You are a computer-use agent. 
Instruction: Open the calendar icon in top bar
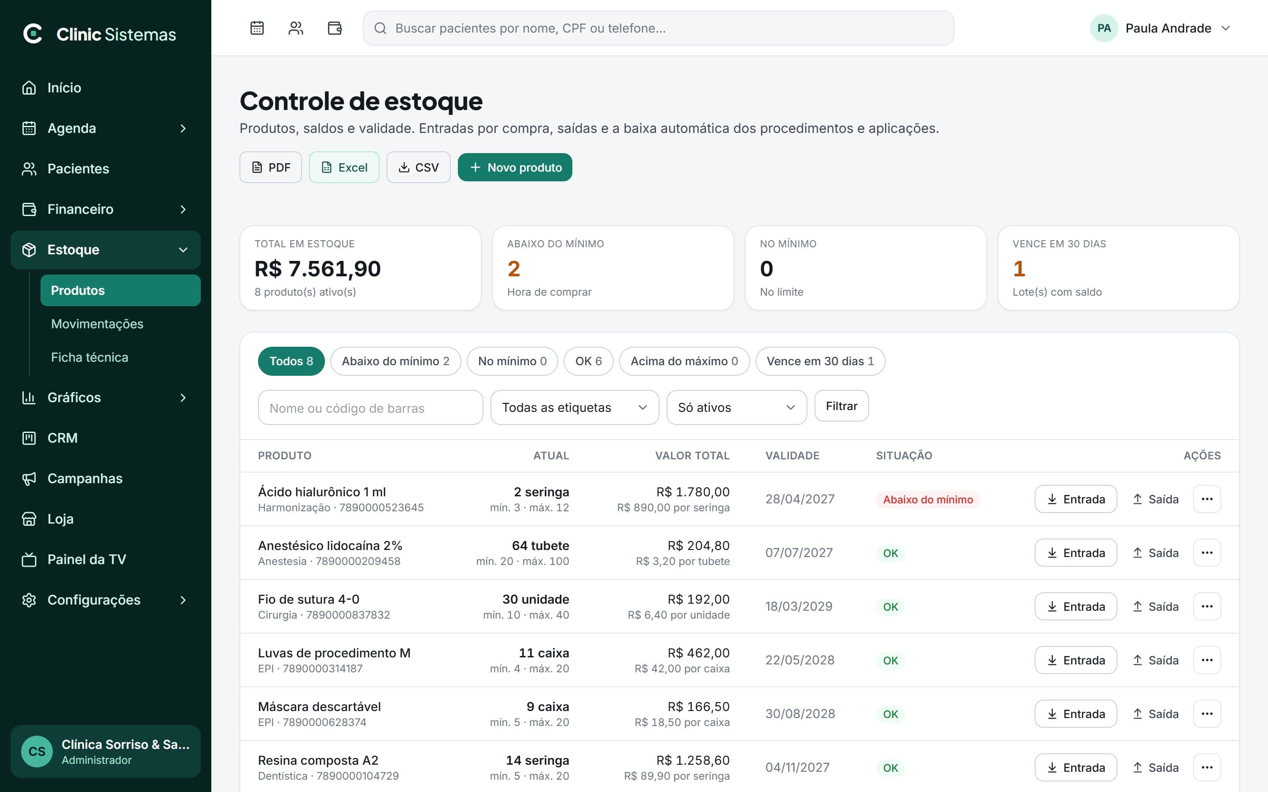257,28
